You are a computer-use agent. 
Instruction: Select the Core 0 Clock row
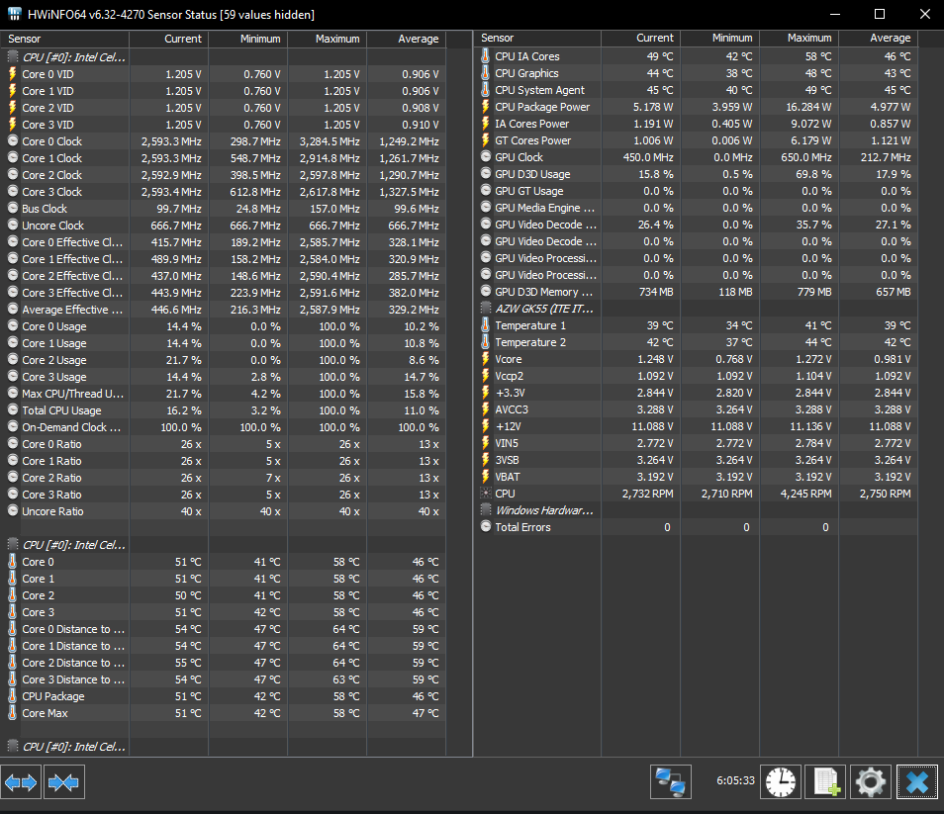coord(51,141)
